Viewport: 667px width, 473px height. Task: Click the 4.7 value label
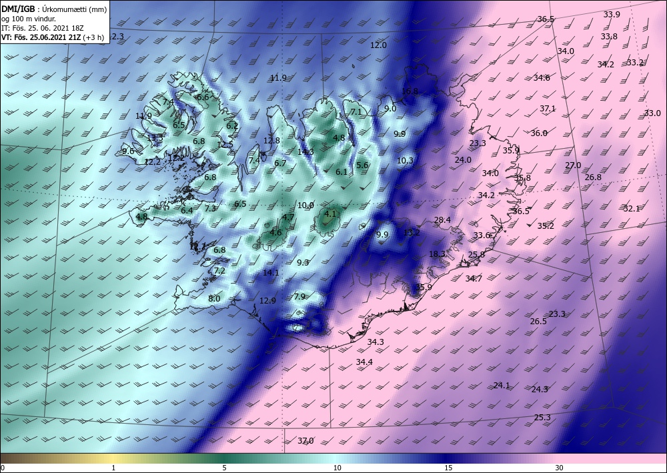point(288,217)
